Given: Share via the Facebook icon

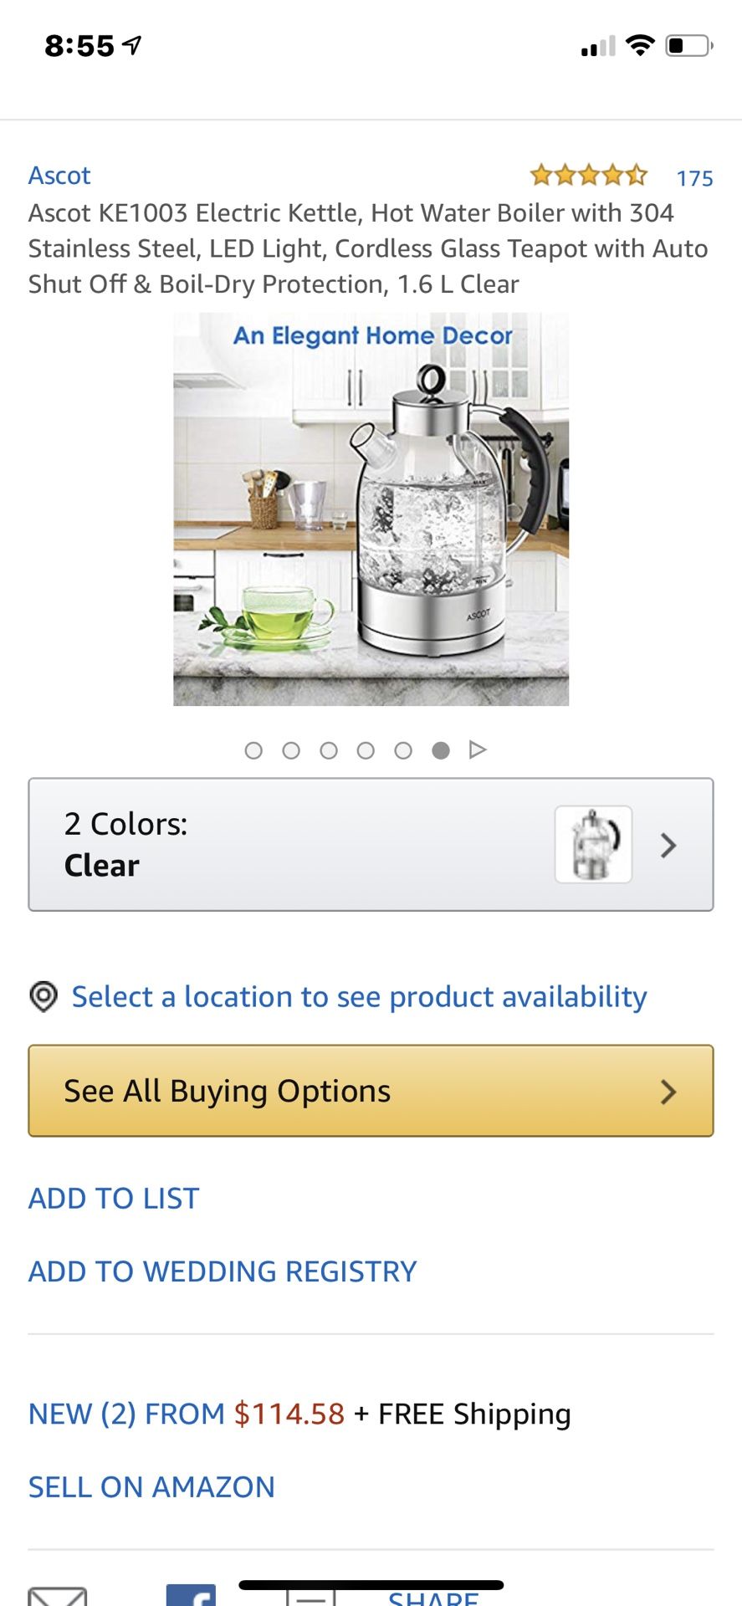Looking at the screenshot, I should click(191, 1595).
